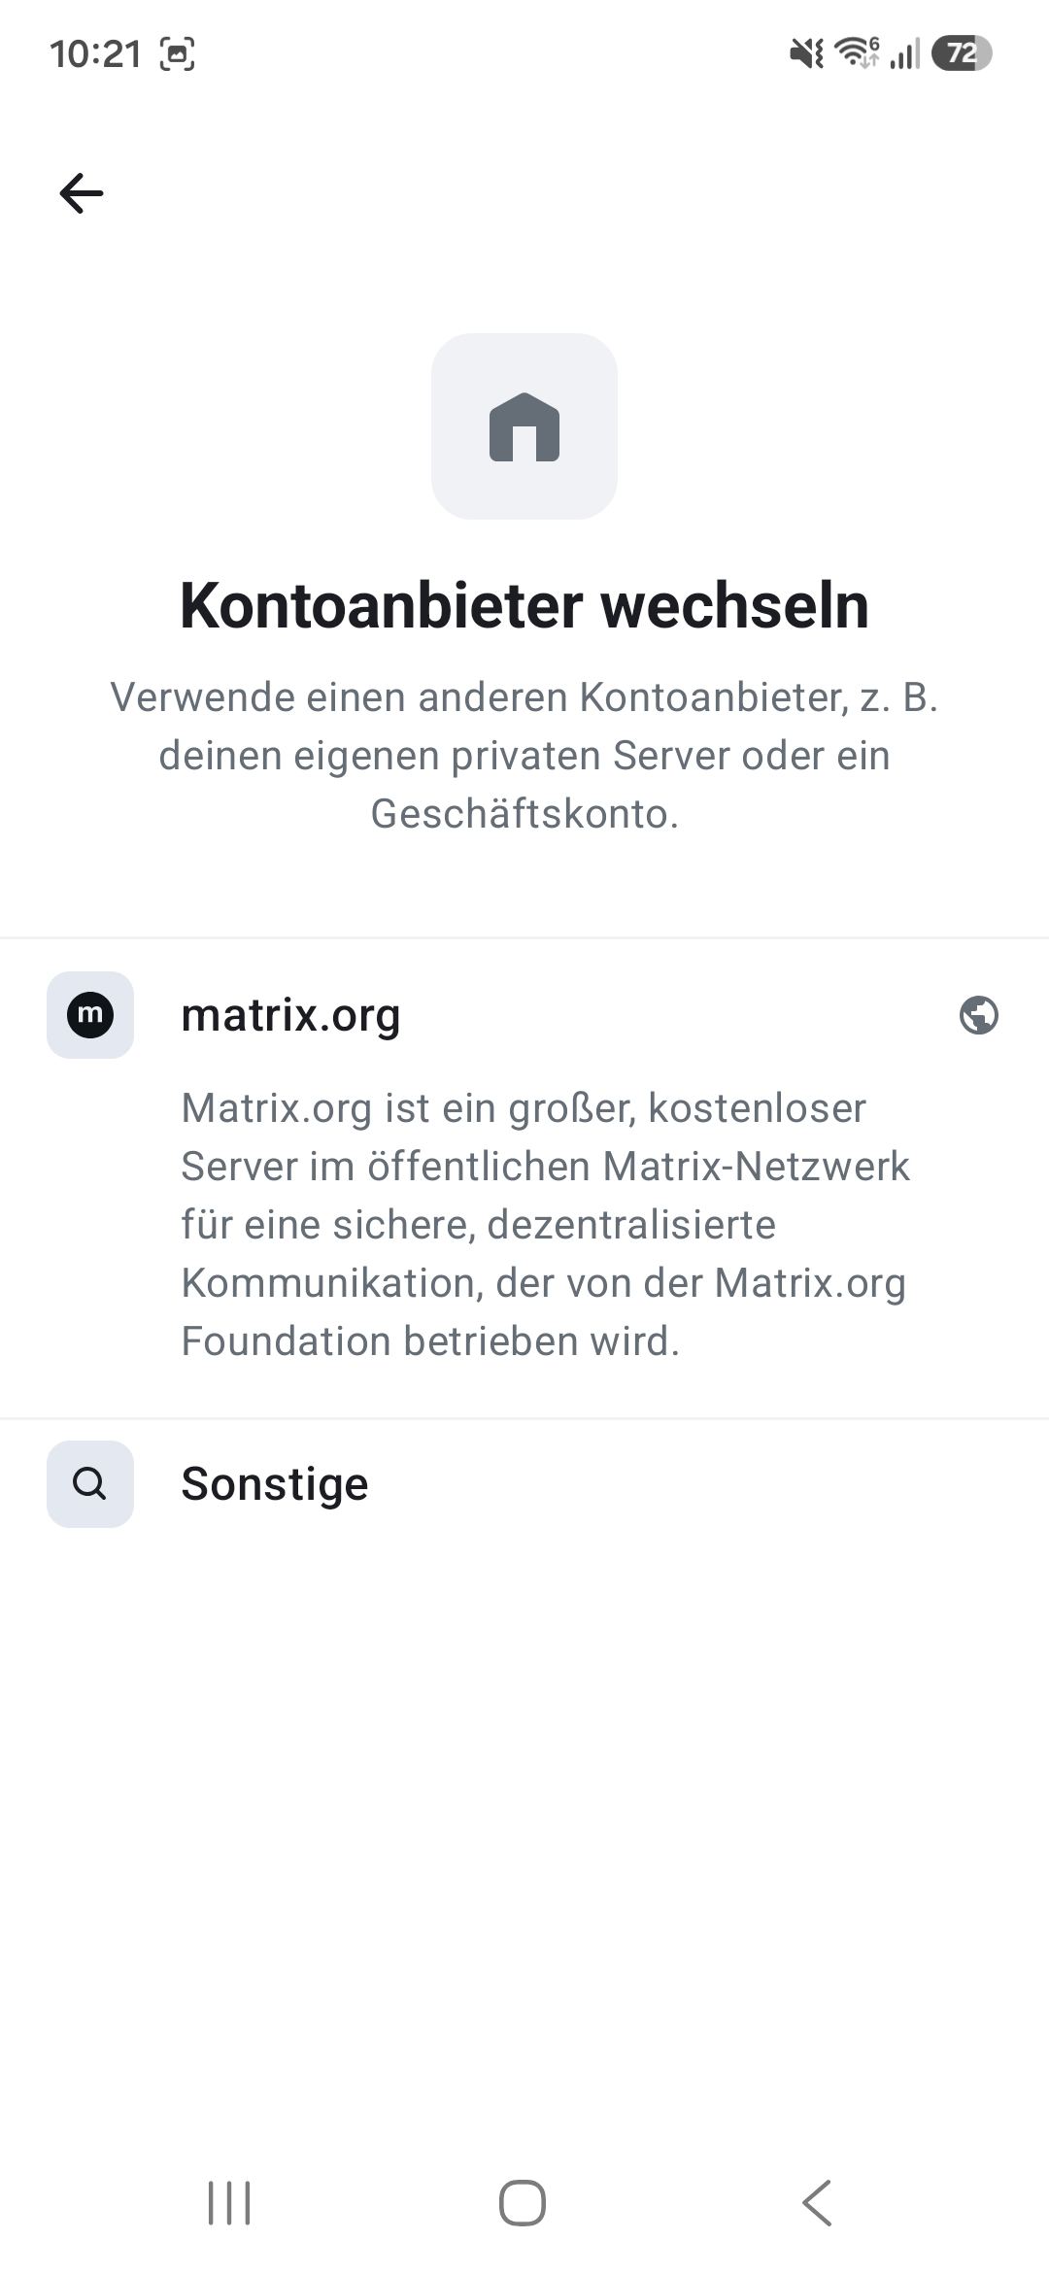1049x2273 pixels.
Task: Tap the Android home navigation button
Action: (523, 2202)
